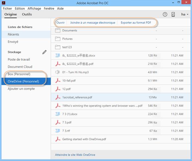The image size is (192, 161).
Task: Click the PDF icon of 7 3.pdf
Action: (x=58, y=122)
